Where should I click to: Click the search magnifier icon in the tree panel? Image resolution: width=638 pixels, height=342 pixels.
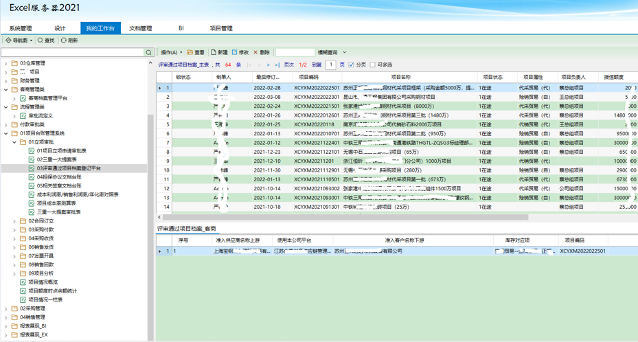pos(148,52)
